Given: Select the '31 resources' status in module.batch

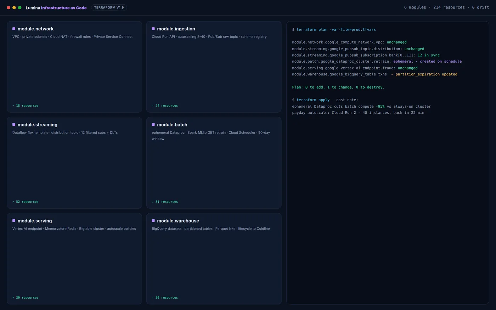Looking at the screenshot, I should tap(165, 202).
